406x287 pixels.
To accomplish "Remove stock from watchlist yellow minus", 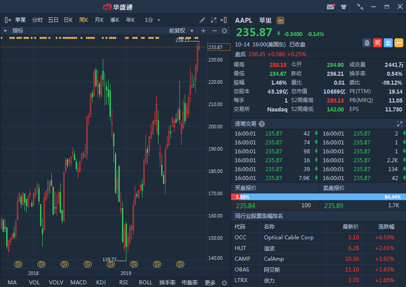I will 399,43.
